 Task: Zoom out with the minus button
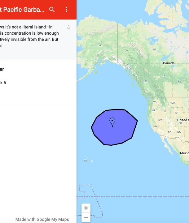86,217
